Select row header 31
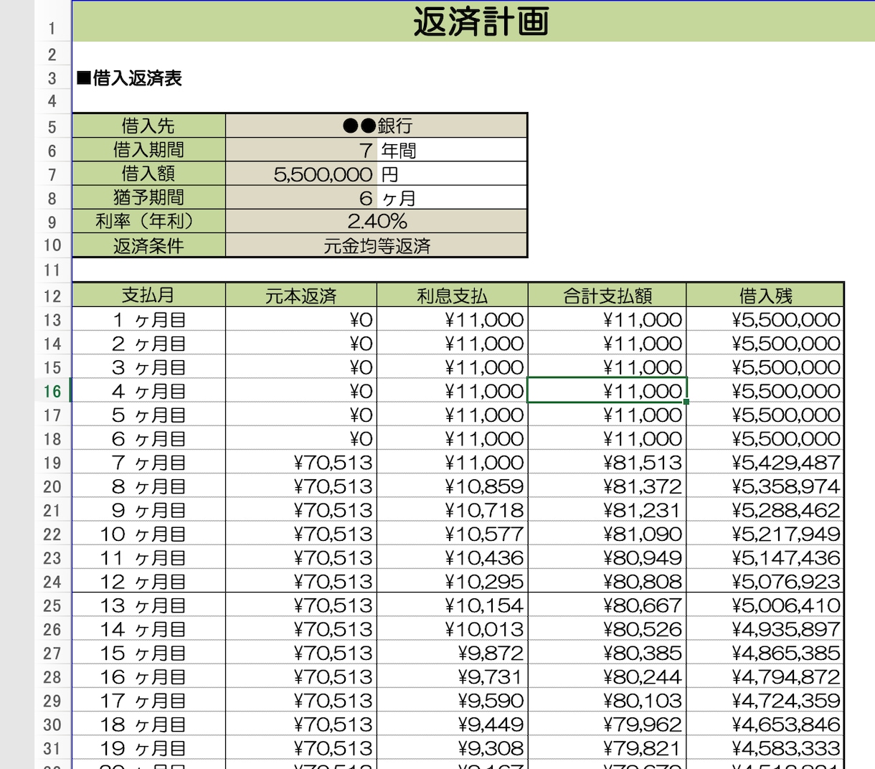The image size is (875, 769). point(52,748)
